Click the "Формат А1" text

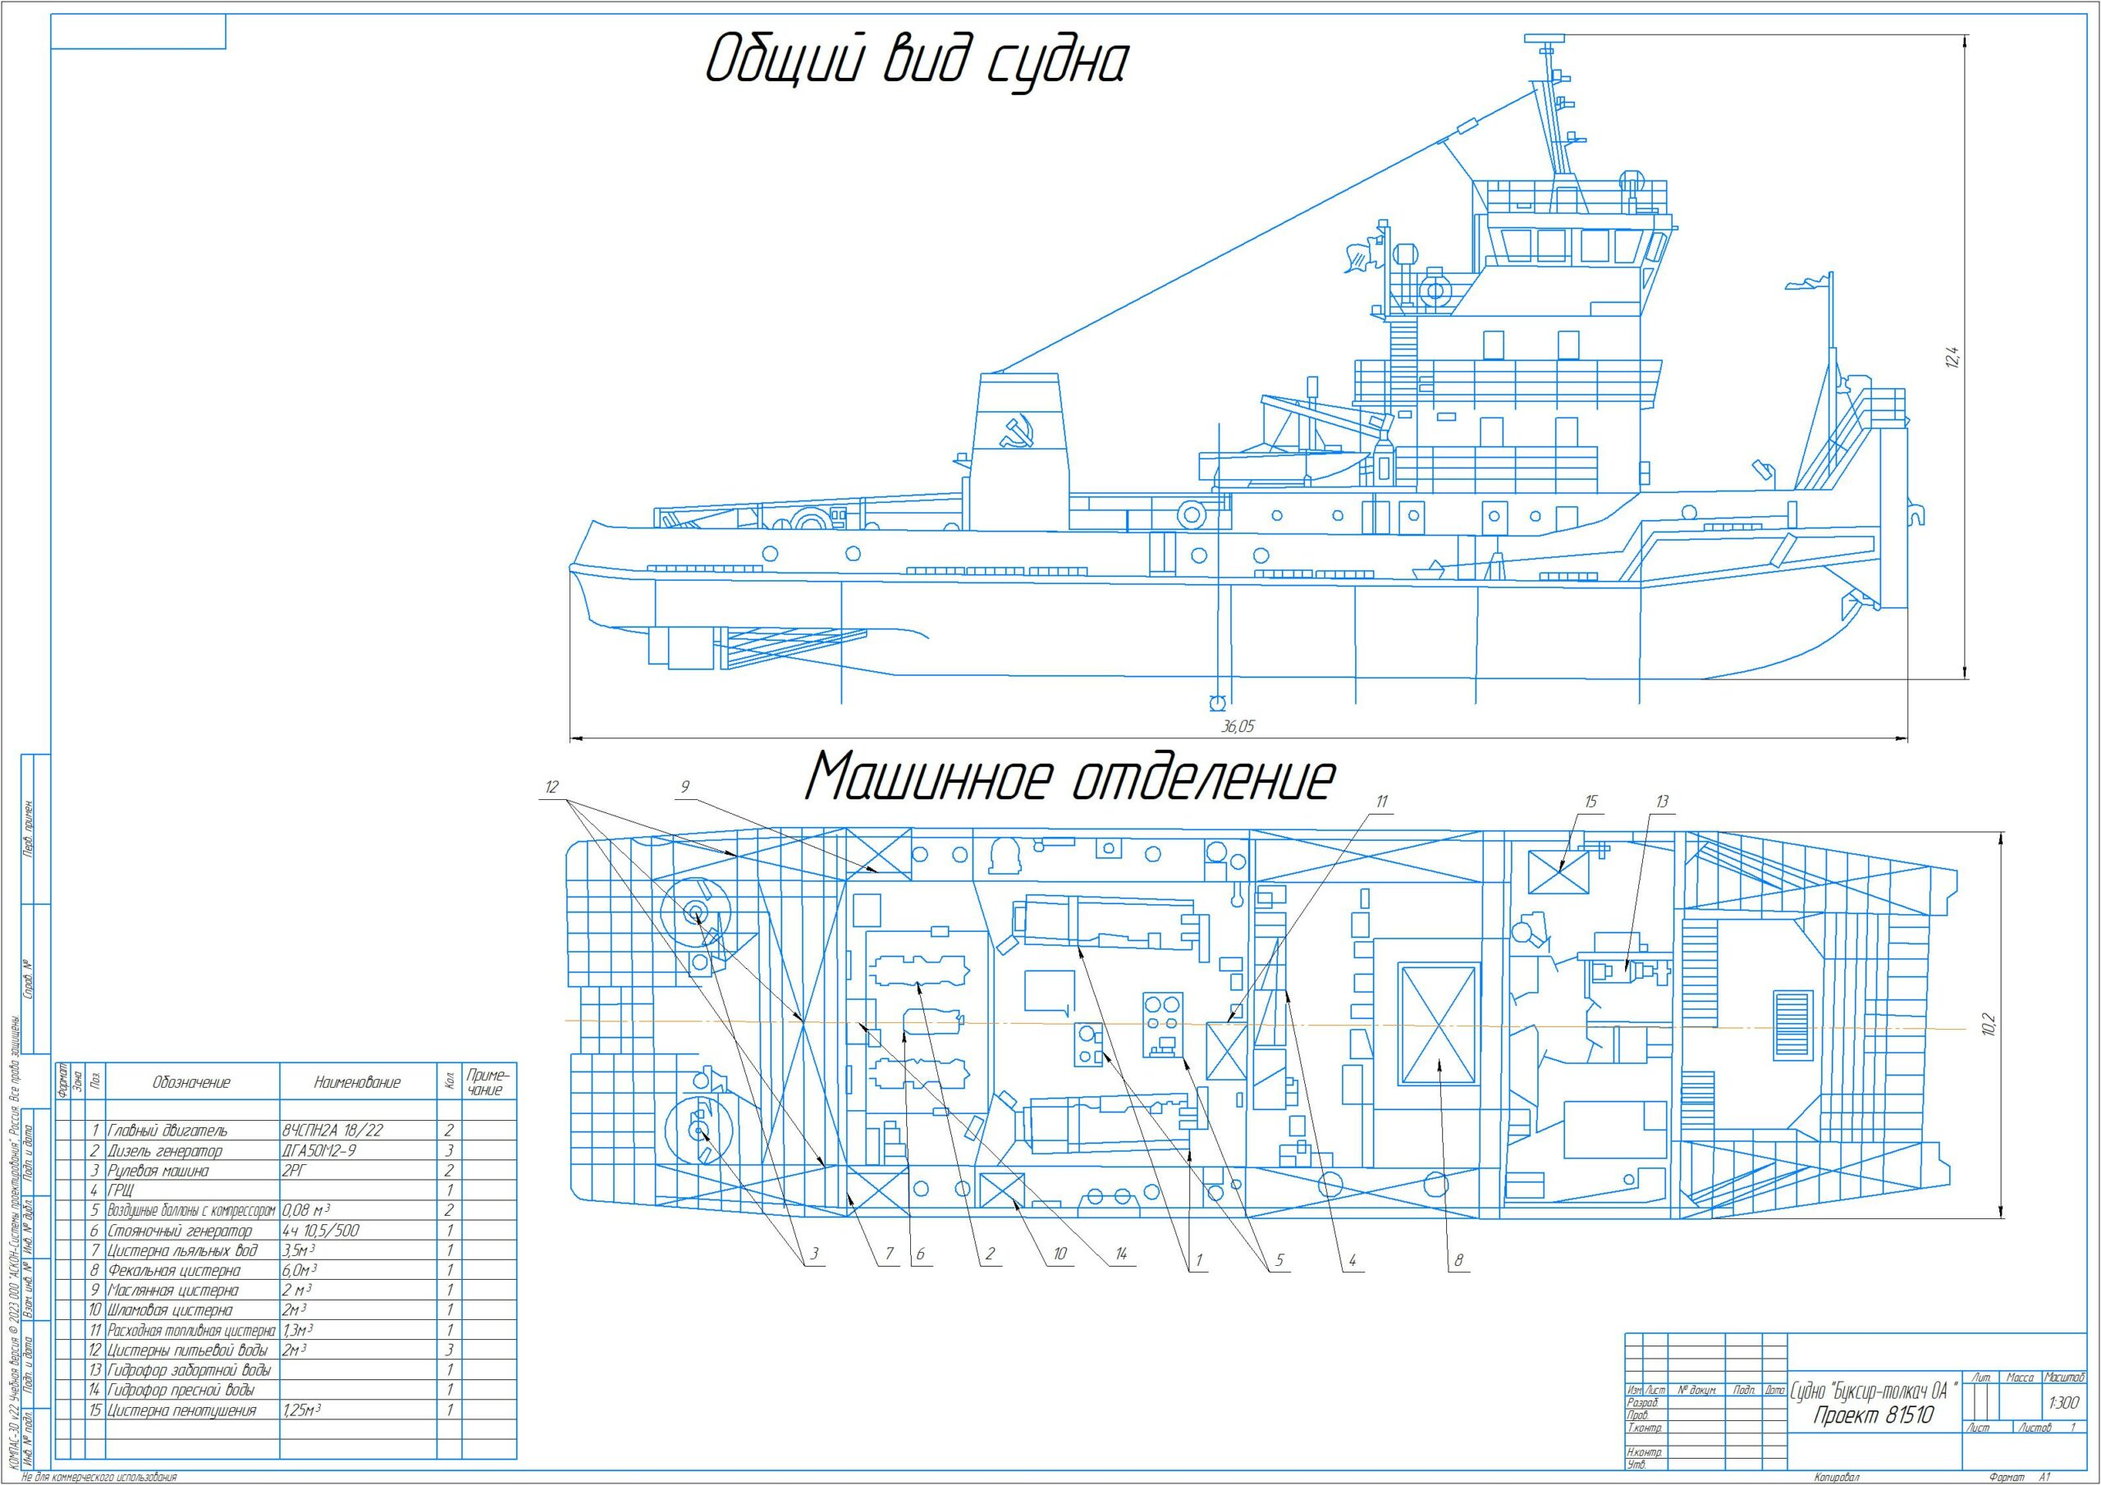[2019, 1478]
